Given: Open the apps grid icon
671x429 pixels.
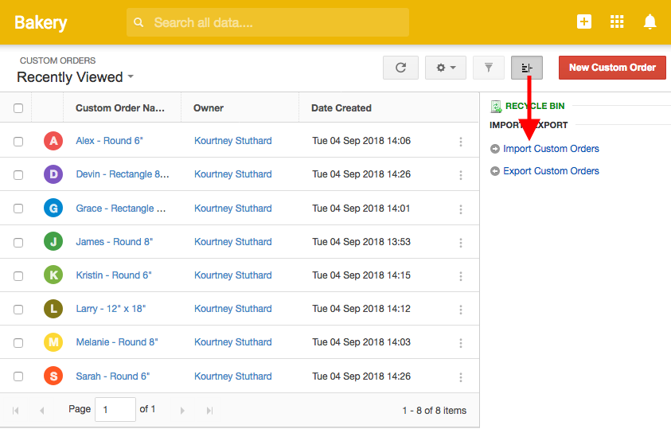Looking at the screenshot, I should (x=617, y=21).
